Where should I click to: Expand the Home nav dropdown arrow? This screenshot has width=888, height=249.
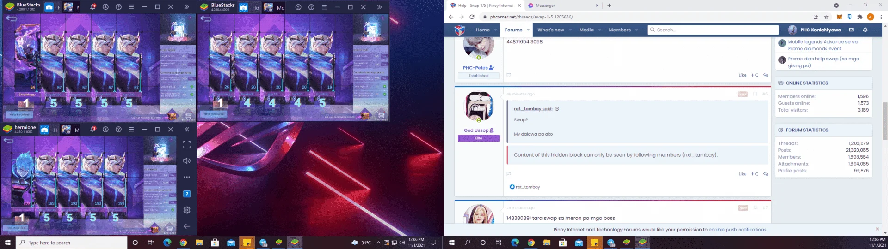coord(495,30)
